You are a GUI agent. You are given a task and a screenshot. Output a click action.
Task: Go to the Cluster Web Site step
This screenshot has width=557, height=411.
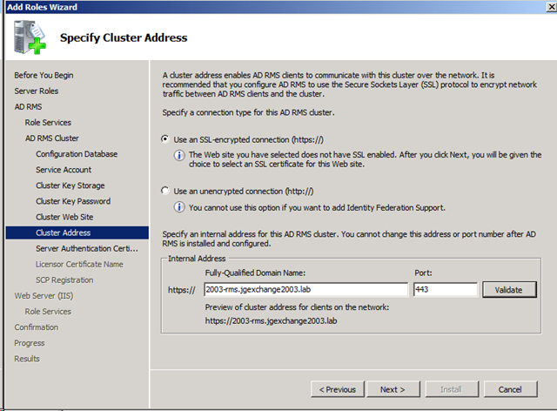point(64,217)
